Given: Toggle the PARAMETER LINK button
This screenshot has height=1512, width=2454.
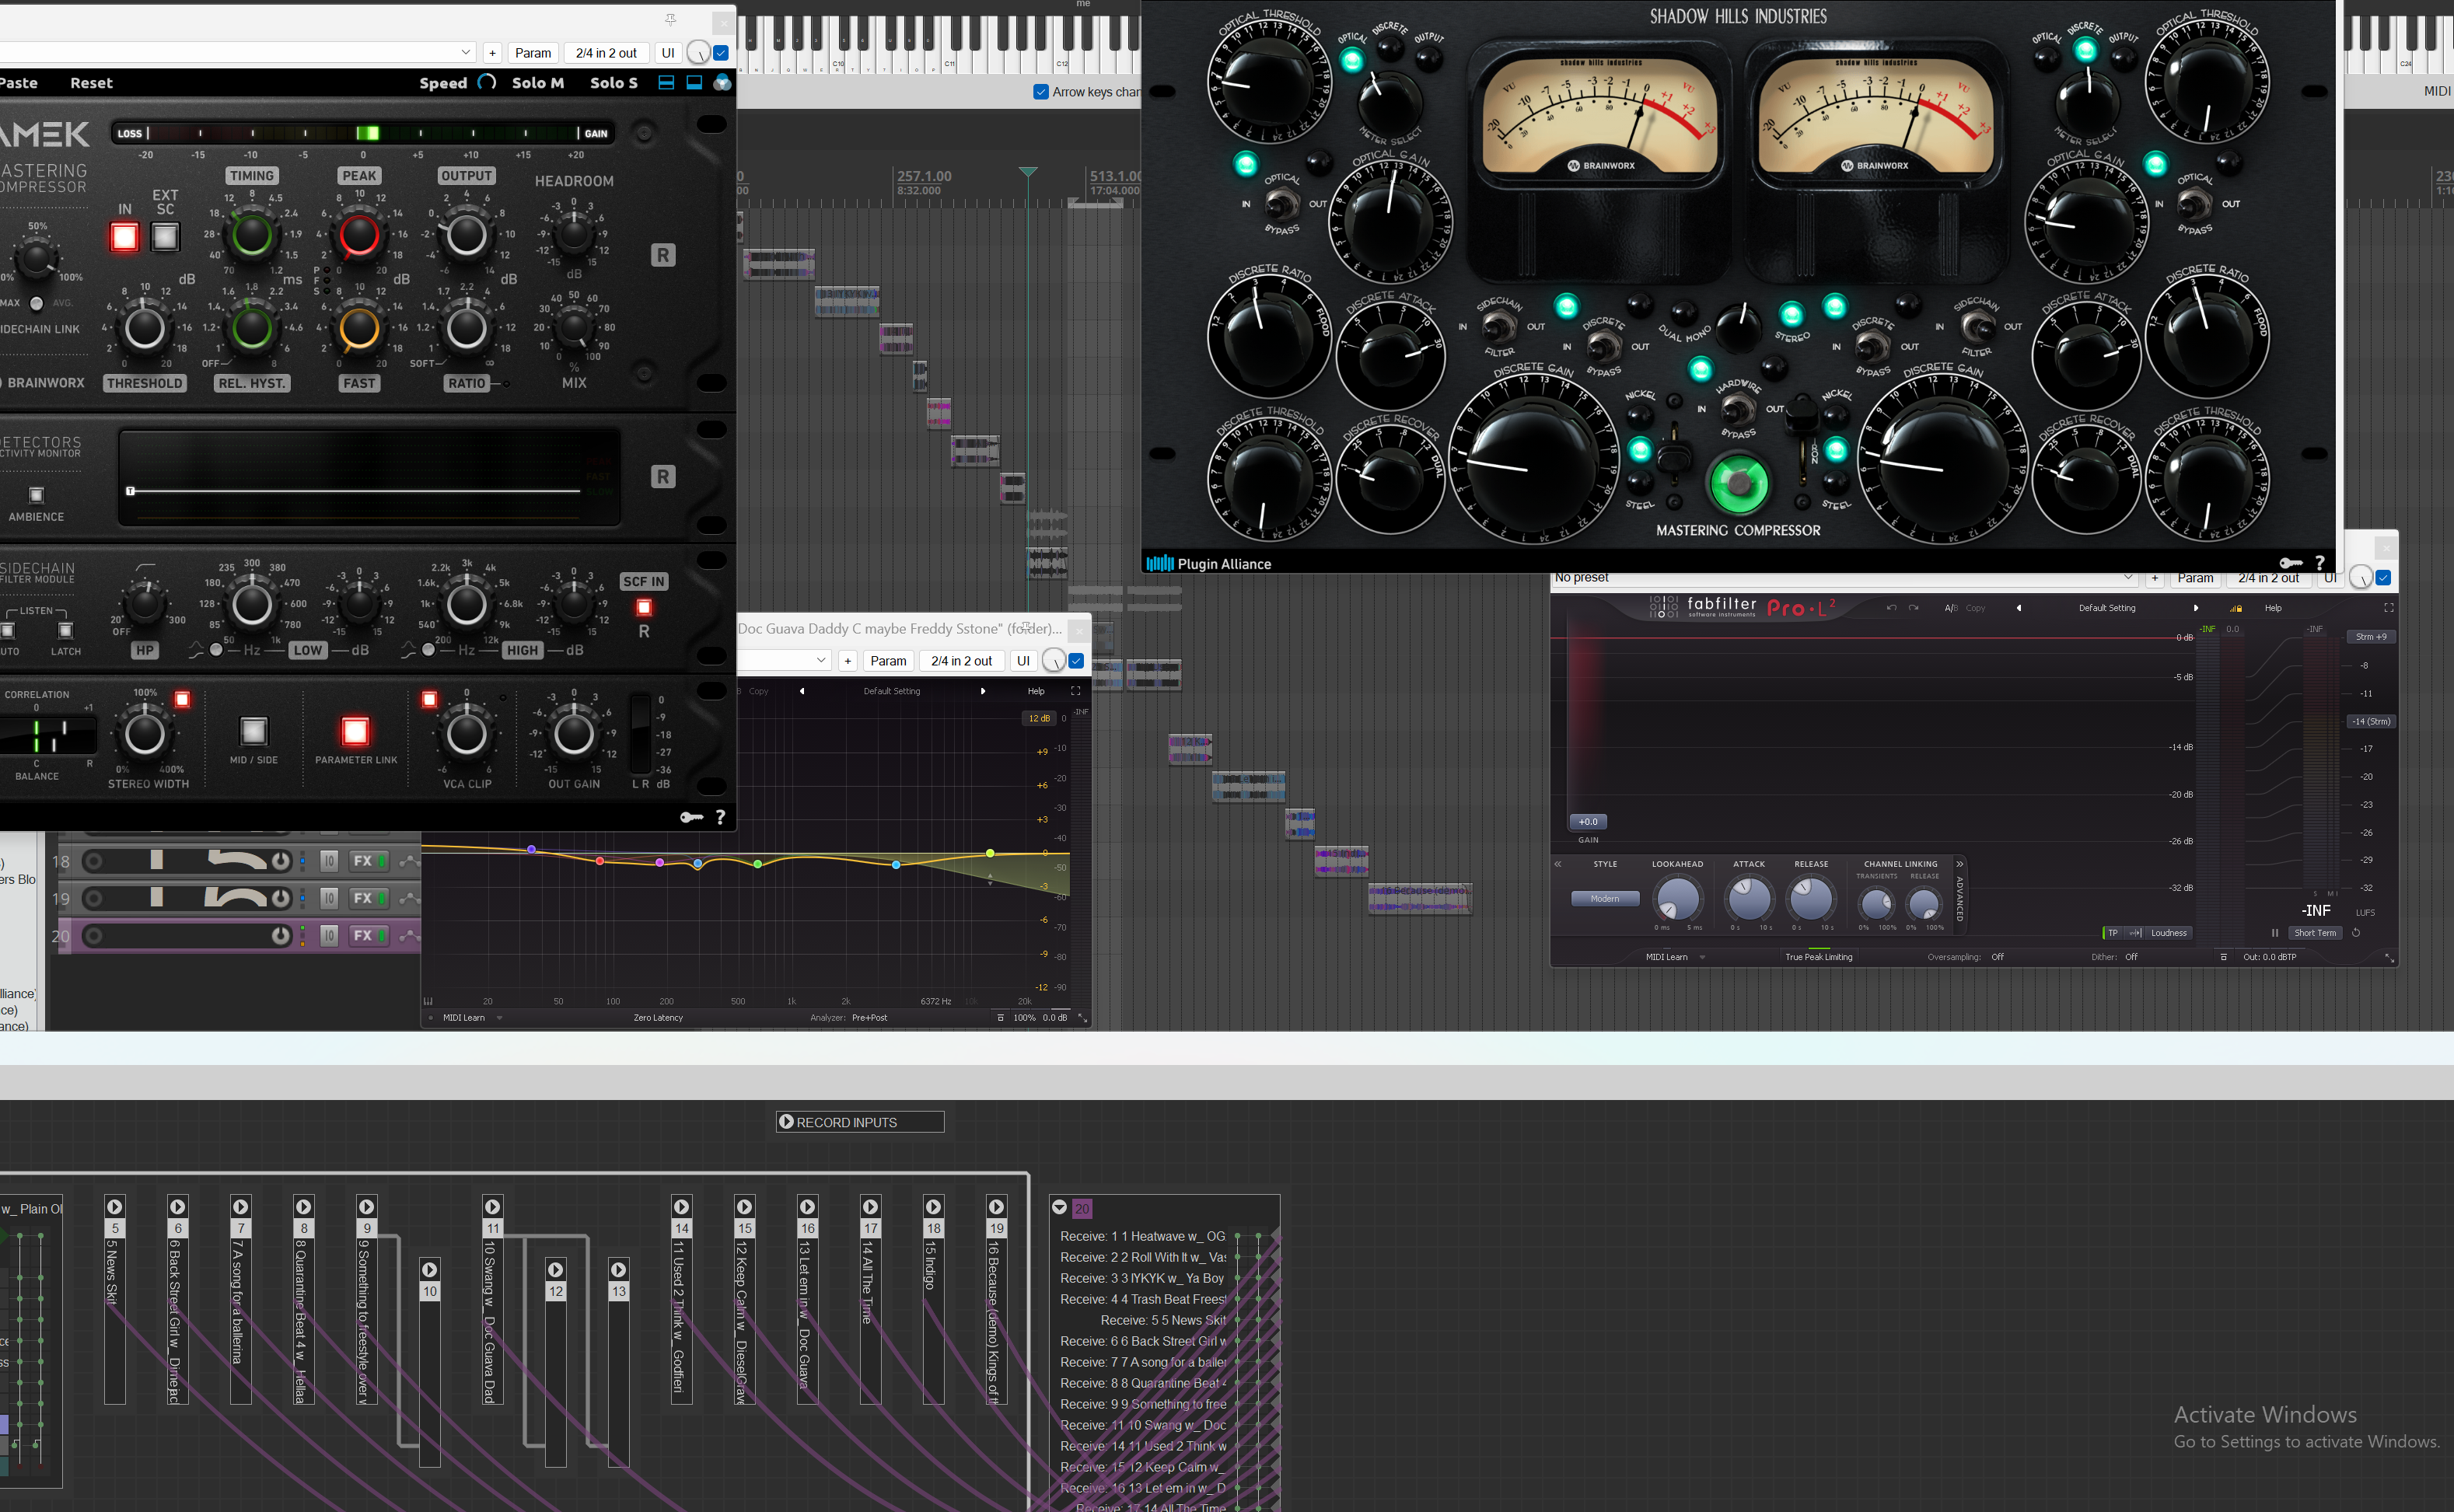Looking at the screenshot, I should 355,731.
